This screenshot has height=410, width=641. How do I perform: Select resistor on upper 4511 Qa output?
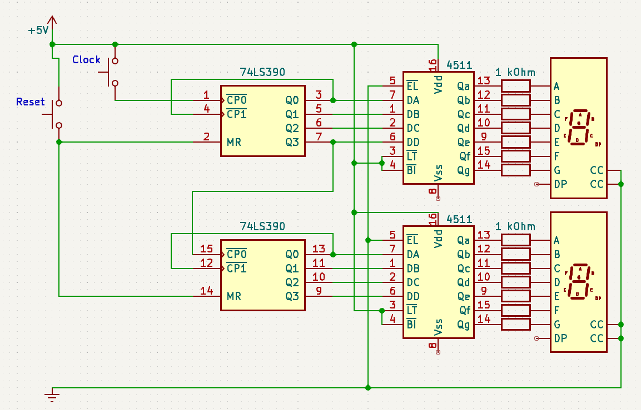point(516,86)
